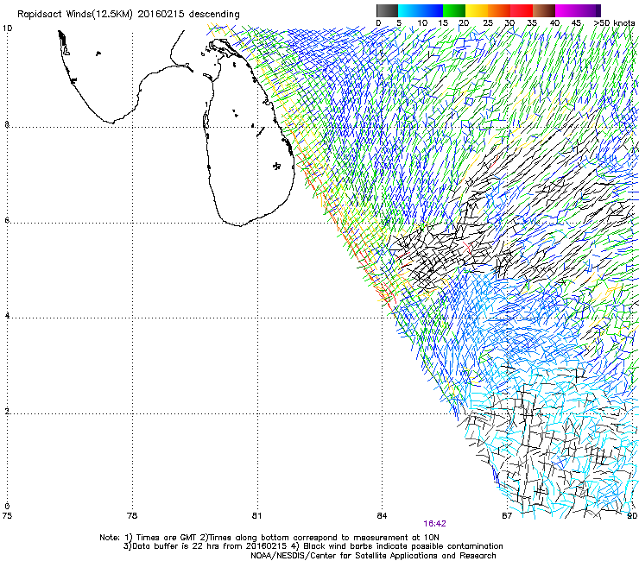
Task: Click the '45' legend scale label
Action: coord(576,23)
